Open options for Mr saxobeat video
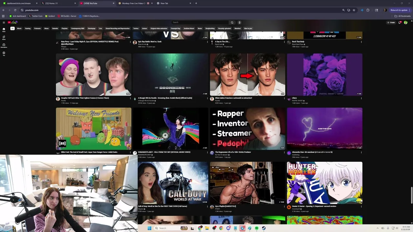The width and height of the screenshot is (413, 232). click(x=361, y=152)
